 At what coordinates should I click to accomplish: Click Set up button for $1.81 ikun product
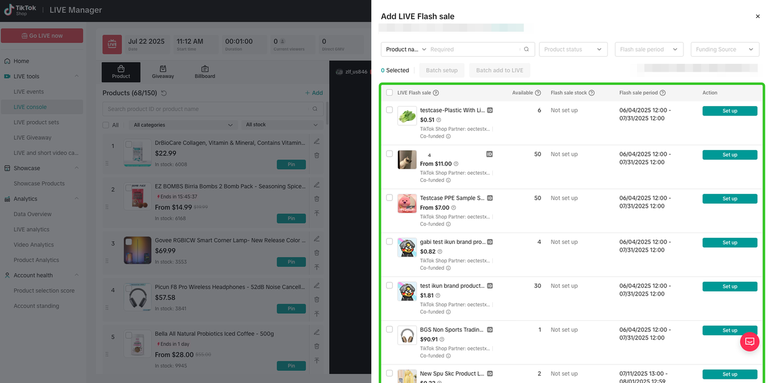[729, 287]
